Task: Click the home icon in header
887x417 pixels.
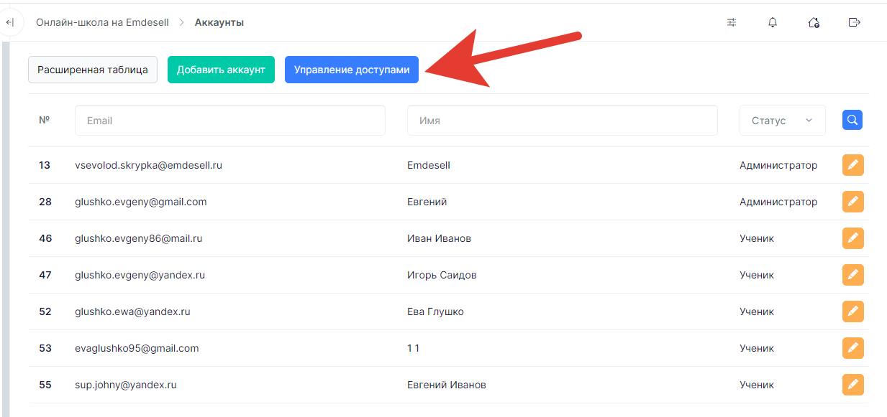Action: point(814,22)
